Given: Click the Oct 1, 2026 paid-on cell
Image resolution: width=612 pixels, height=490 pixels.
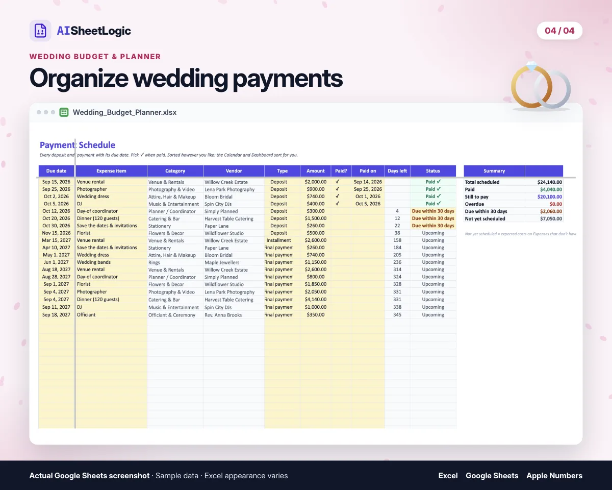Looking at the screenshot, I should tap(368, 197).
